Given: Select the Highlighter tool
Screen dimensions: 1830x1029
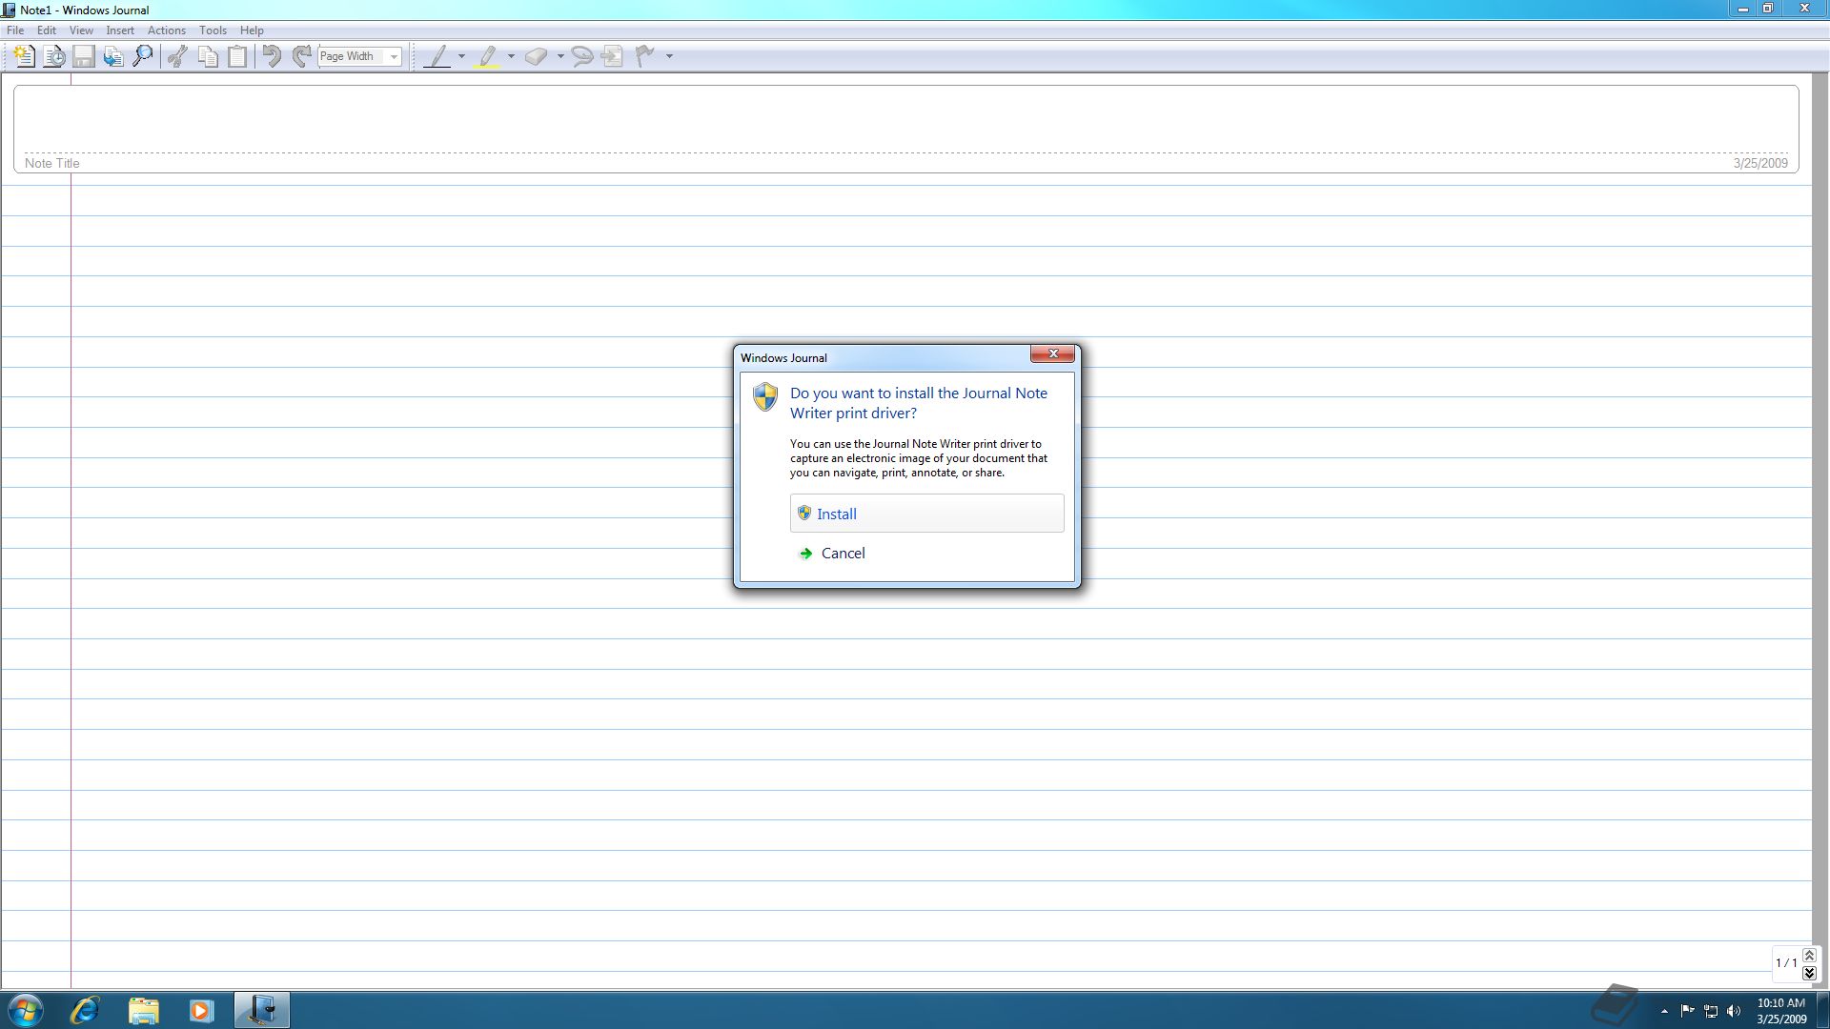Looking at the screenshot, I should coord(487,56).
